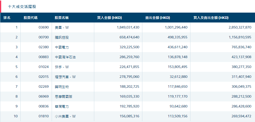255x122 pixels.
Task: Select stock code 00700
Action: click(44, 37)
